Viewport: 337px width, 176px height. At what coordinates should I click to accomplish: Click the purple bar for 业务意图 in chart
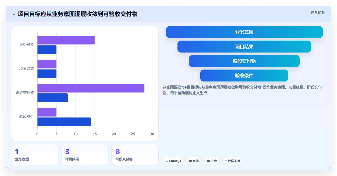click(66, 40)
